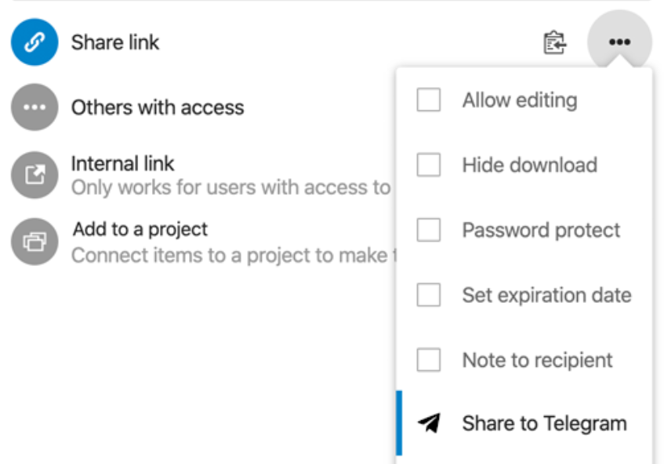Viewport: 664px width, 464px height.
Task: Click Others with access
Action: (158, 107)
